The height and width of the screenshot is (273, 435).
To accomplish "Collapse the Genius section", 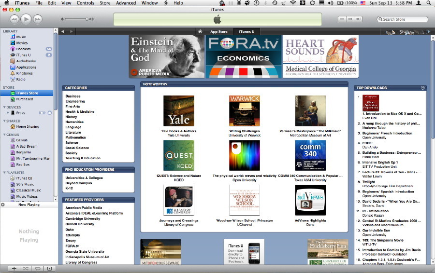I will click(4, 135).
